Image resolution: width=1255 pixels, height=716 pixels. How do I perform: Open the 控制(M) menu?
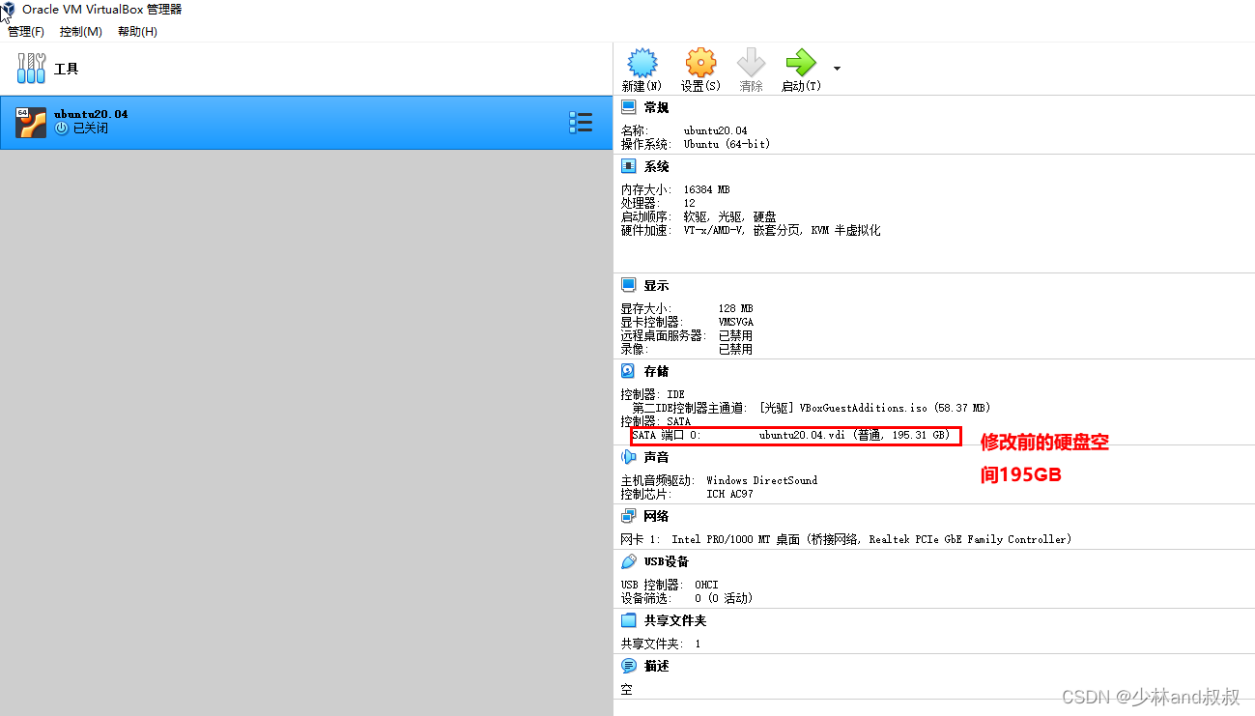pos(80,32)
